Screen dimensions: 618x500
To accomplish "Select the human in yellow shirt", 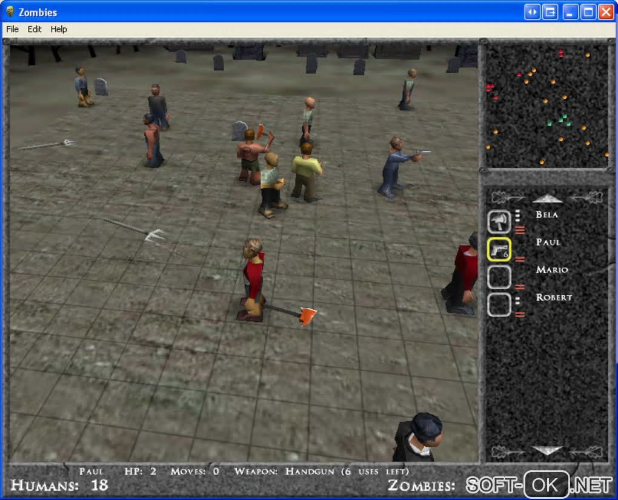I will tap(307, 173).
